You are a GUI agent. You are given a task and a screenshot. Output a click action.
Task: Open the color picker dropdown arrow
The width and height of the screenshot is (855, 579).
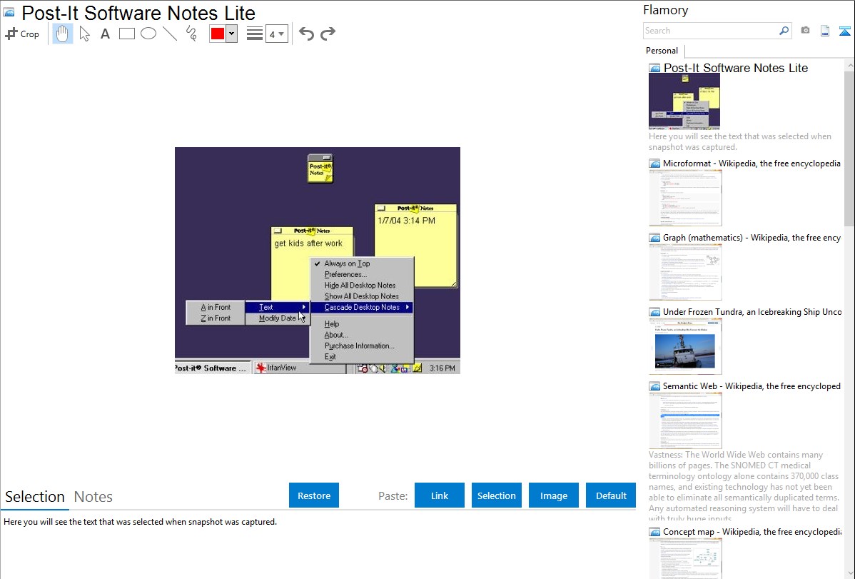tap(231, 34)
